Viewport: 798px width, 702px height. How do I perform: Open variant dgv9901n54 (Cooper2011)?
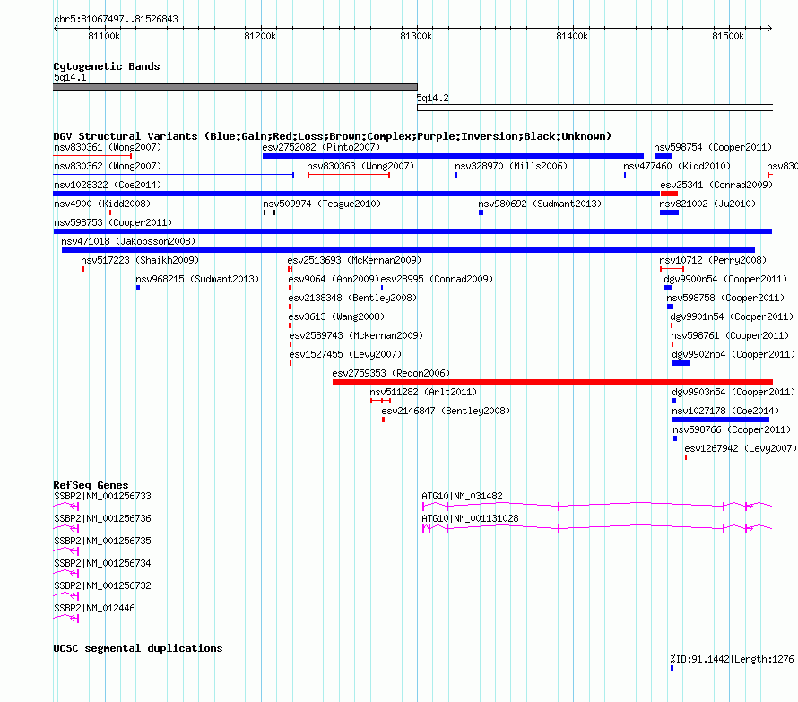[x=732, y=316]
